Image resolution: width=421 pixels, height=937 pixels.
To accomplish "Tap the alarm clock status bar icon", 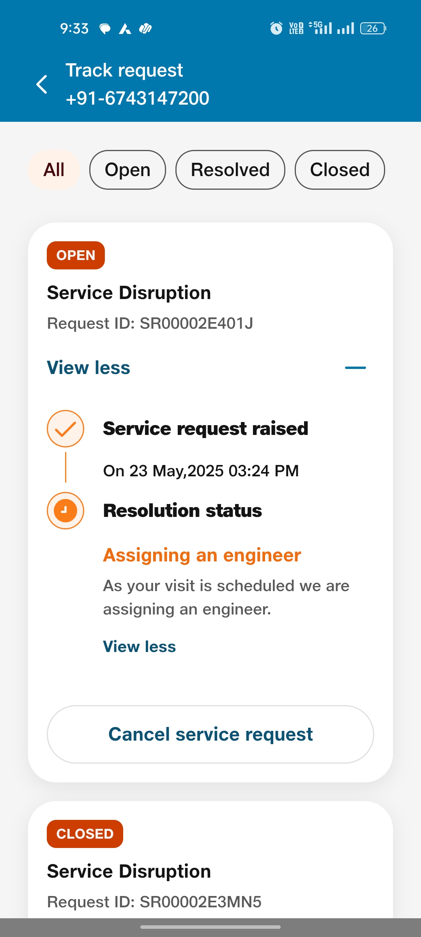I will coord(276,28).
